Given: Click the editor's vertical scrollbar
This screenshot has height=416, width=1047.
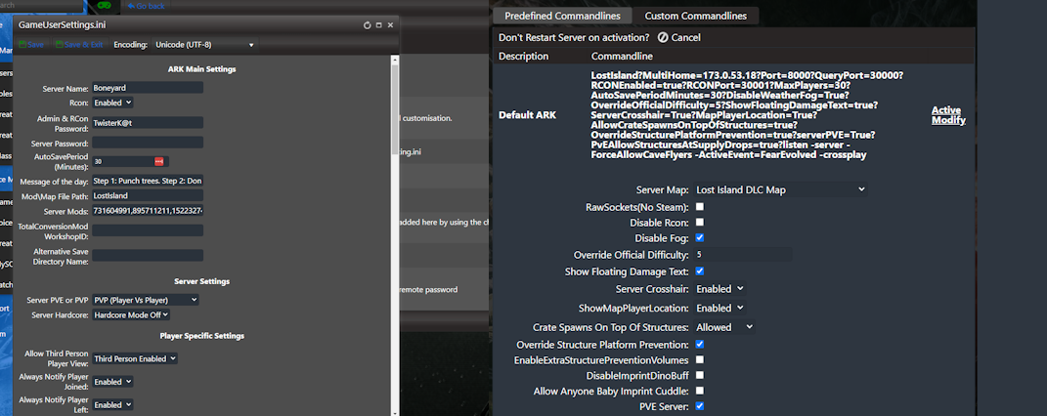Looking at the screenshot, I should point(395,195).
